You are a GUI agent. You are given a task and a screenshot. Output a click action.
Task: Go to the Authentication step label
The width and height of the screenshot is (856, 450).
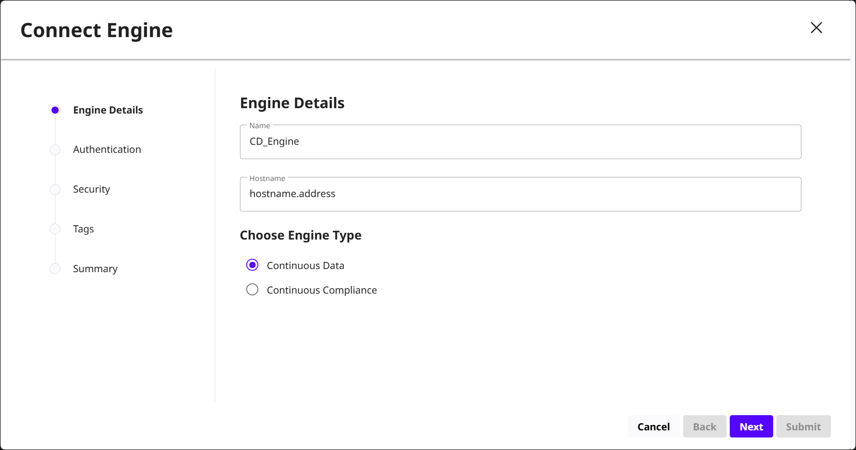point(107,150)
